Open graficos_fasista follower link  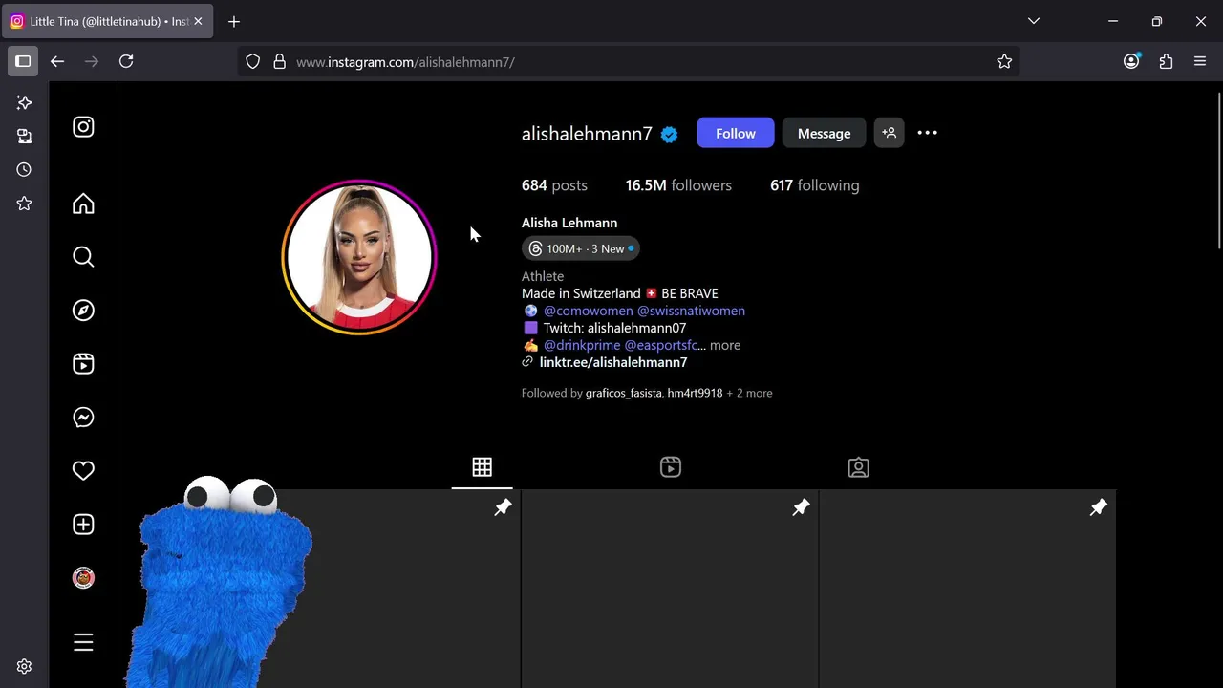point(623,393)
